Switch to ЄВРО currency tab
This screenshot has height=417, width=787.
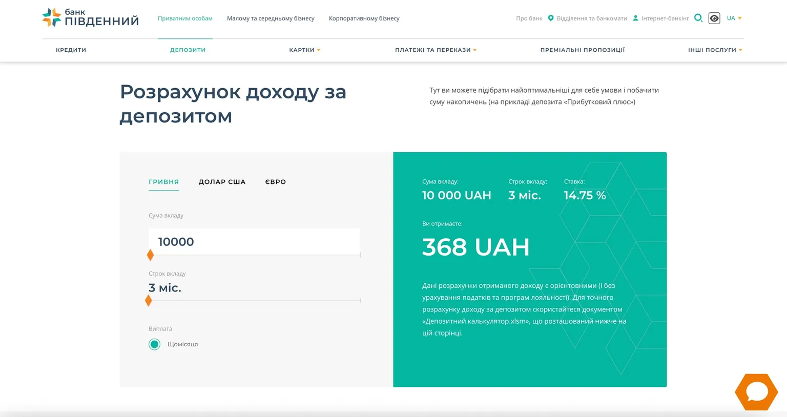coord(276,182)
